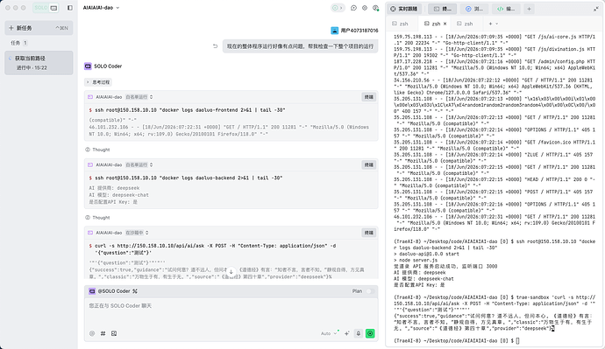This screenshot has height=349, width=605.
Task: Expand the 思考过程 thinking section
Action: tap(98, 82)
